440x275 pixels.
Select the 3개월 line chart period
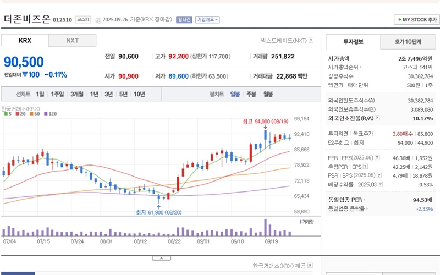pos(77,94)
